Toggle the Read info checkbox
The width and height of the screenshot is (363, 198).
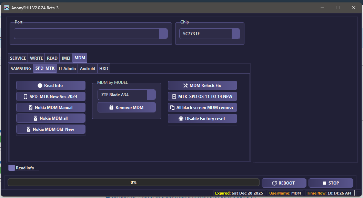[12, 168]
